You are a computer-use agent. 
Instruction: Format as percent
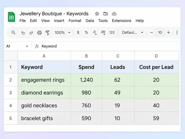(x=86, y=33)
